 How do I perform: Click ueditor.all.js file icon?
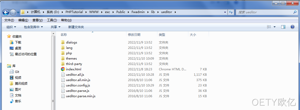tap(63, 74)
